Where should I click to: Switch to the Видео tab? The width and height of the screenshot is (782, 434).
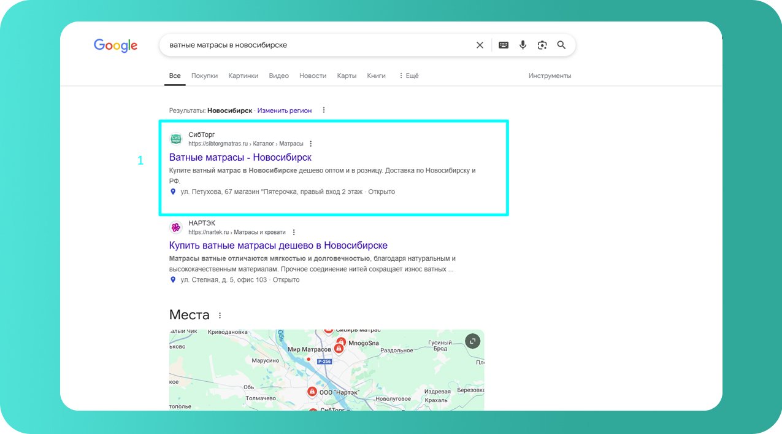click(278, 76)
